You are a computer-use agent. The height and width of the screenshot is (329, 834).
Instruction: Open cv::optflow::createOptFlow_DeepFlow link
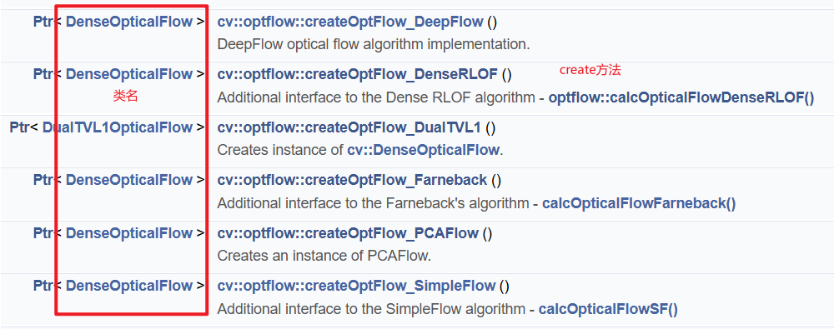[350, 22]
